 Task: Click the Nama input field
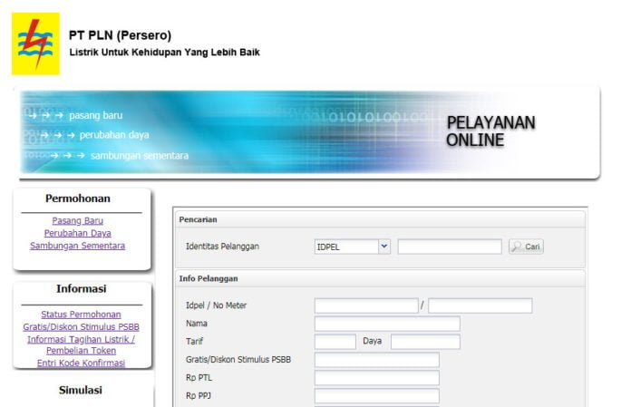click(386, 324)
